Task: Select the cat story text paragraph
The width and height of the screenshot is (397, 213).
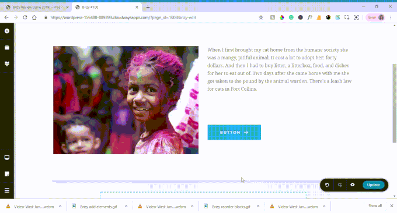Action: 280,69
